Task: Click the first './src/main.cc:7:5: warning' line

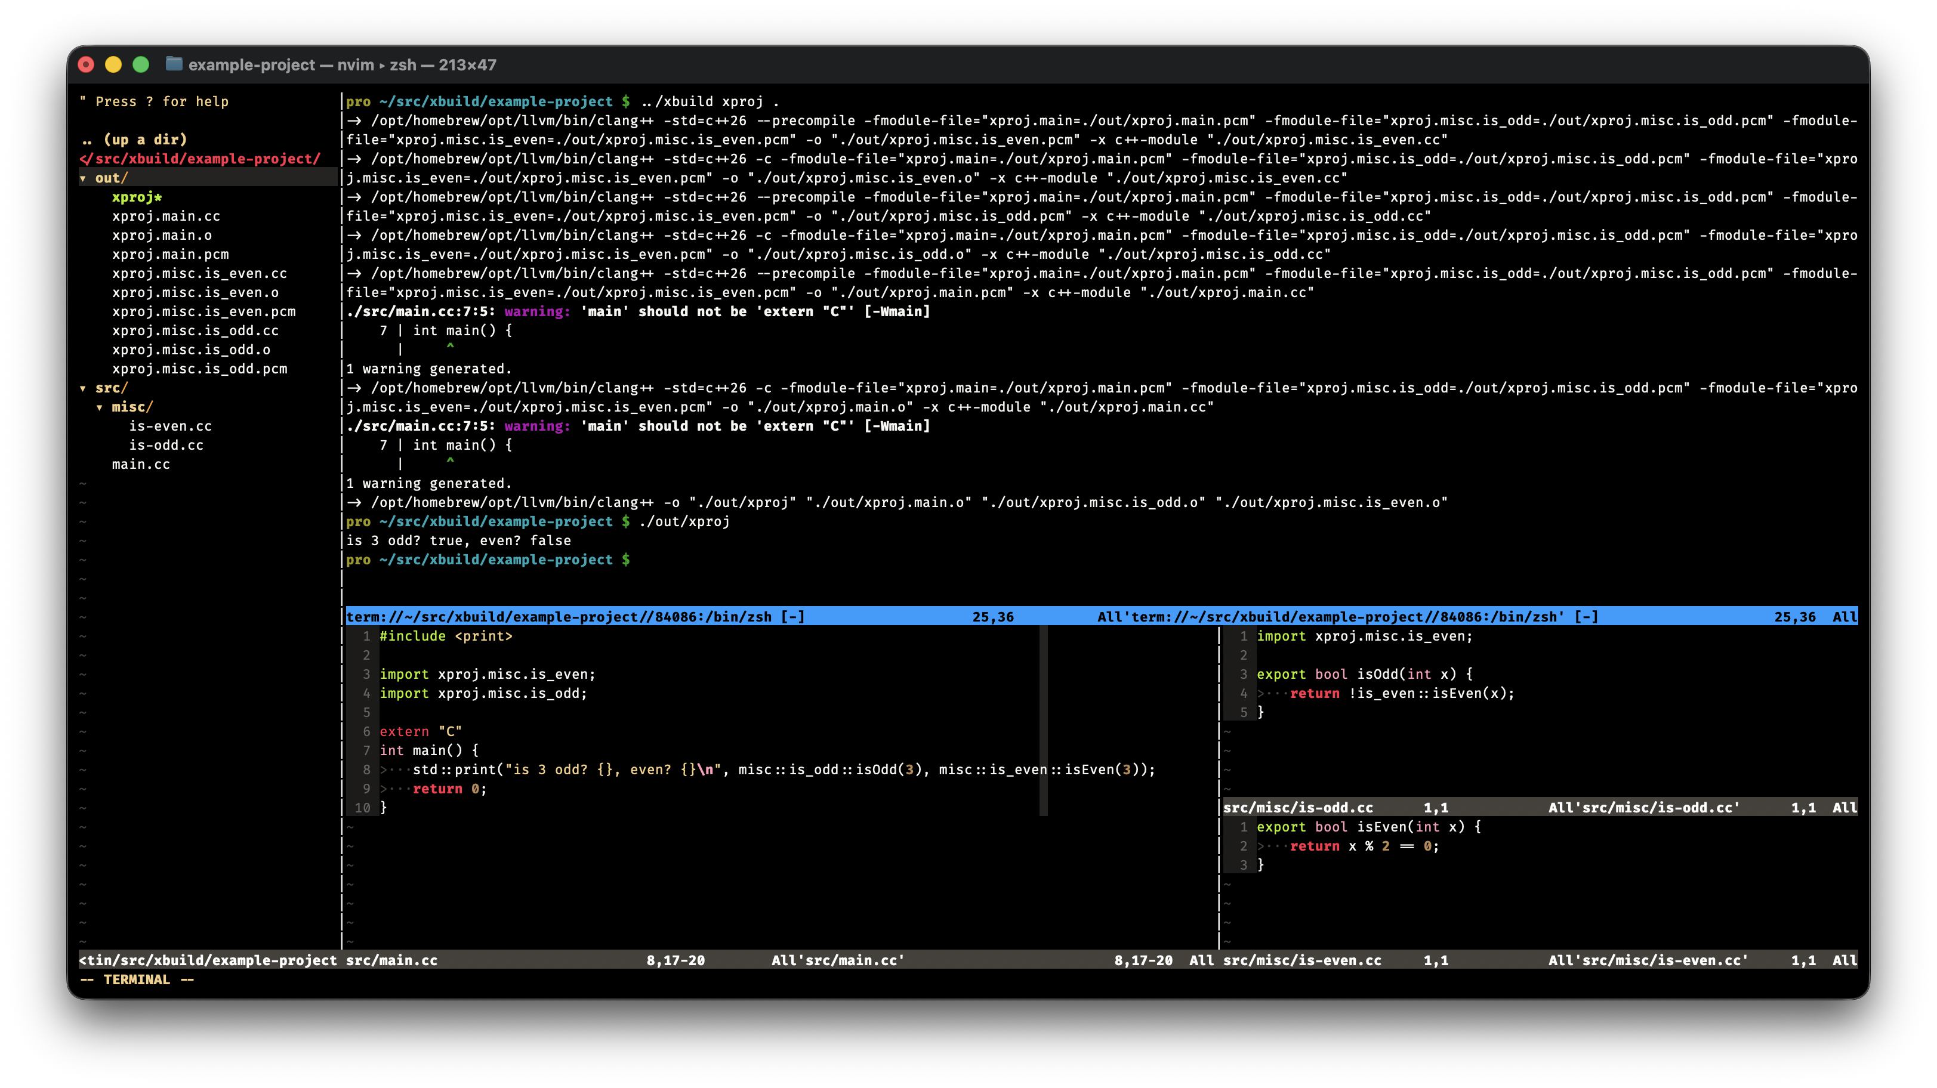Action: pos(639,311)
